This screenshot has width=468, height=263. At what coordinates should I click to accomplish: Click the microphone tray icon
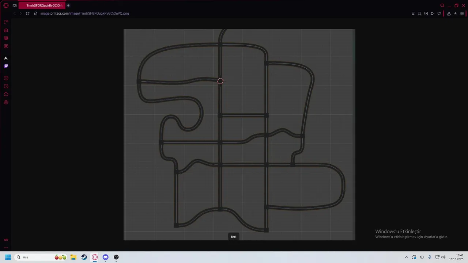click(430, 257)
